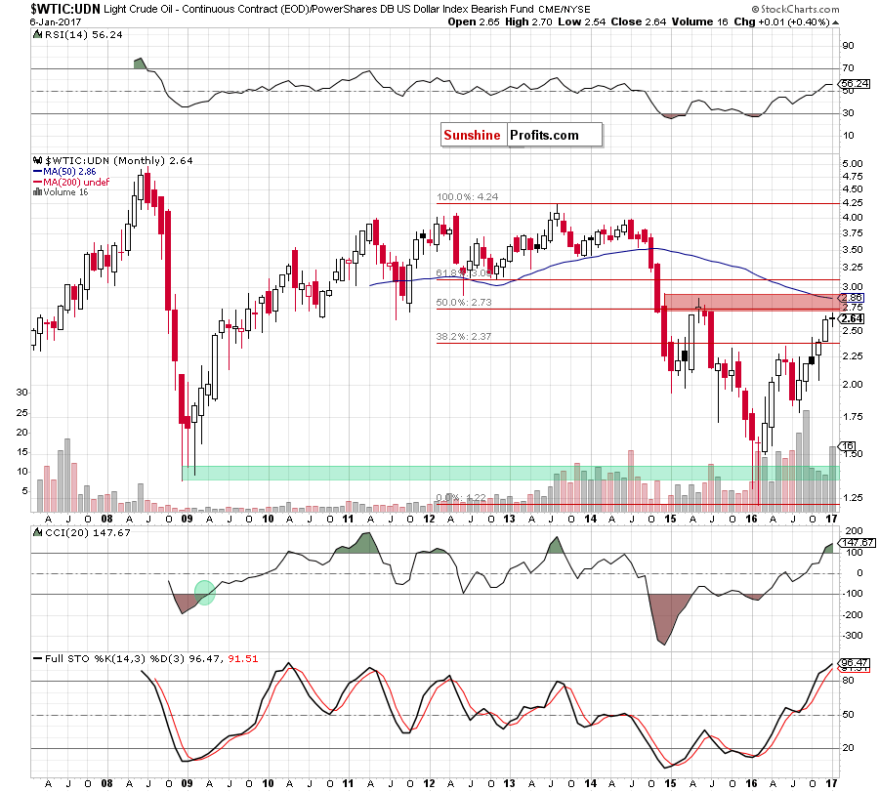This screenshot has height=792, width=879.
Task: Click the 2.86 moving average price tag
Action: coord(853,298)
